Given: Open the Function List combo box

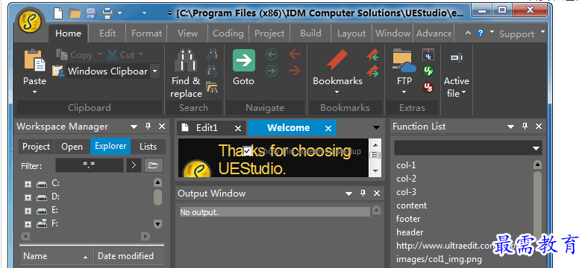Looking at the screenshot, I should click(x=468, y=148).
